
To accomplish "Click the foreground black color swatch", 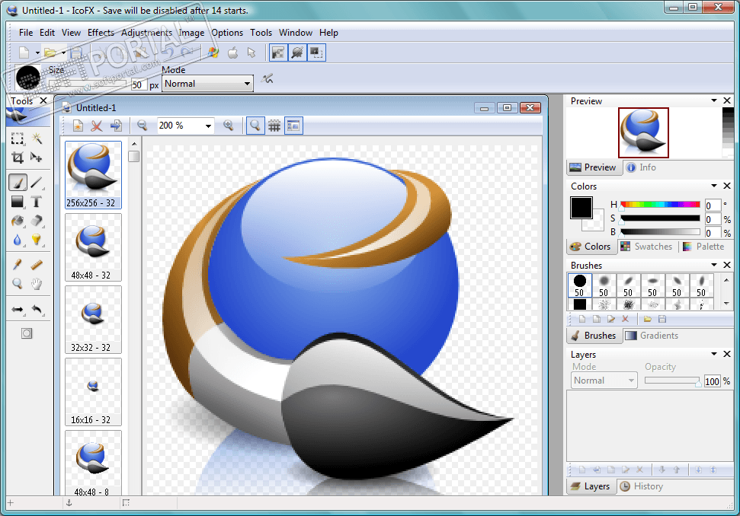I will 581,208.
